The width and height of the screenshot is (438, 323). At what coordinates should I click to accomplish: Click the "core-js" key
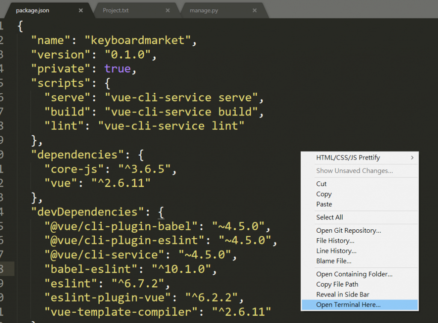point(74,169)
